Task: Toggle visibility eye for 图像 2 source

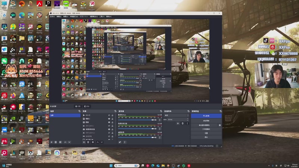Action: pos(109,119)
